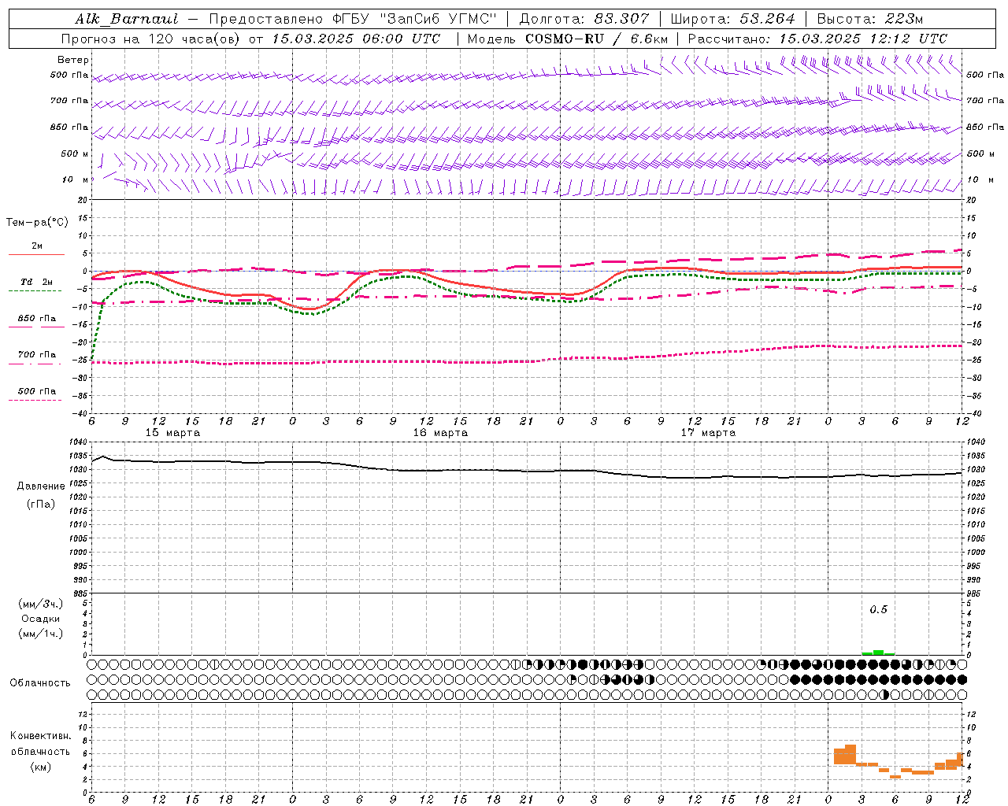Click the Ветер wind panel label

pos(73,60)
